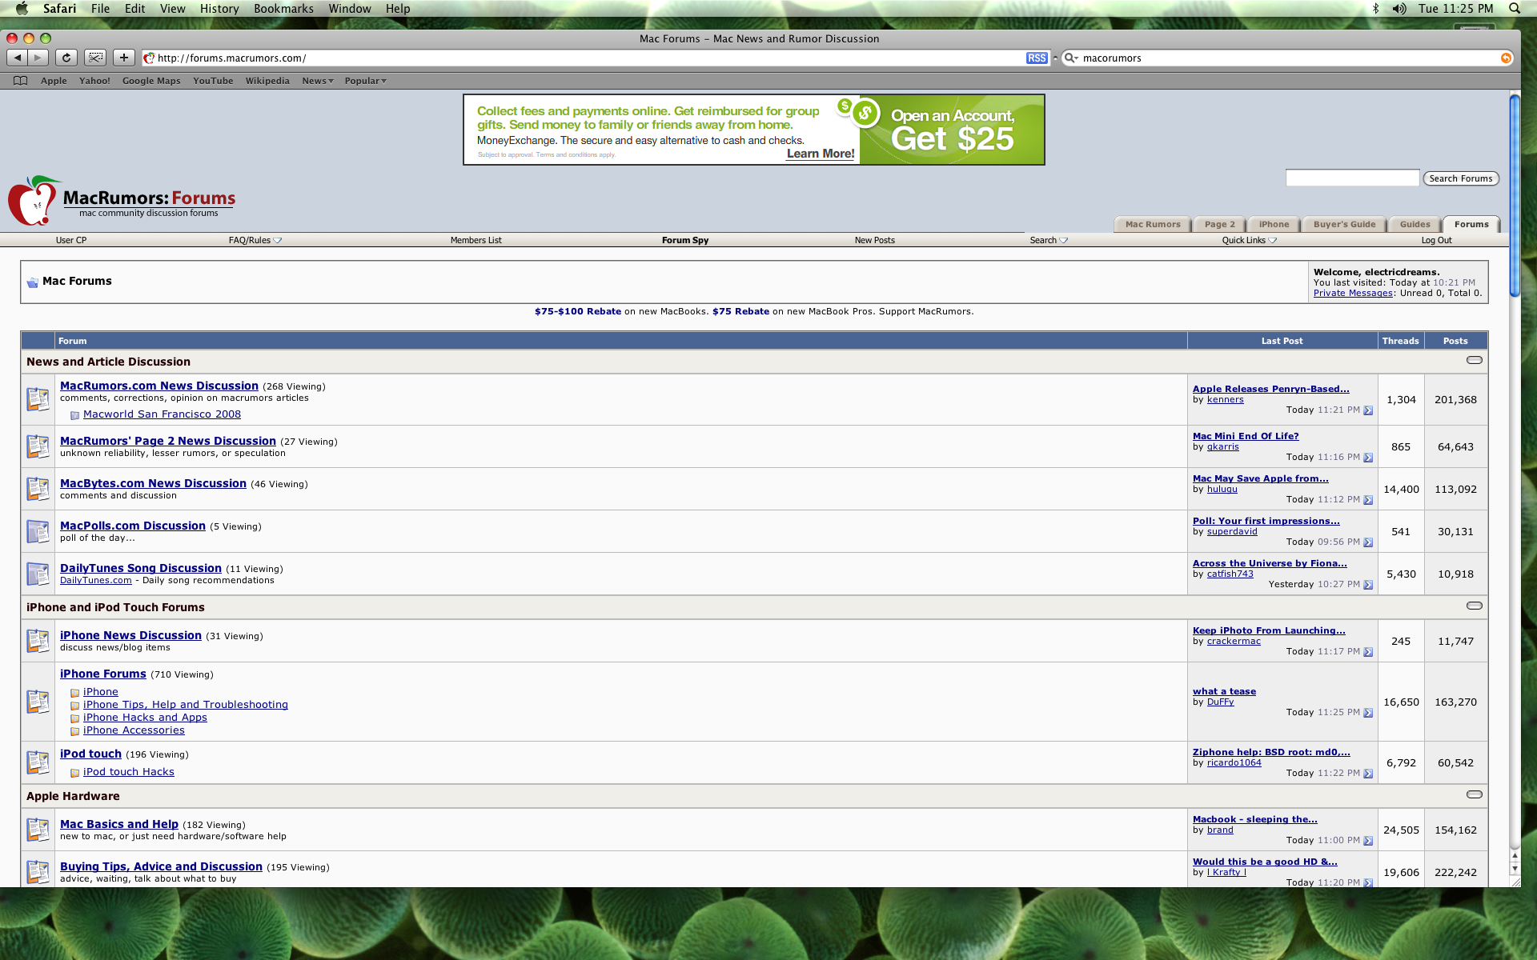Collapse iPhone and iPod Touch Forums category
Image resolution: width=1537 pixels, height=960 pixels.
pyautogui.click(x=1474, y=606)
